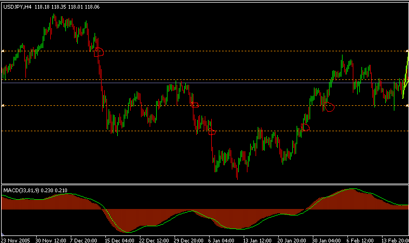Click the 30 Jan 04:00 time label
409x243 pixels.
pos(326,240)
